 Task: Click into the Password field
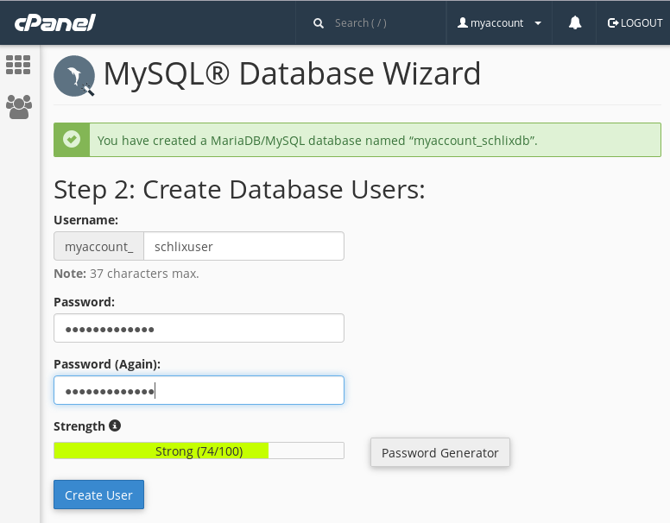(x=199, y=328)
